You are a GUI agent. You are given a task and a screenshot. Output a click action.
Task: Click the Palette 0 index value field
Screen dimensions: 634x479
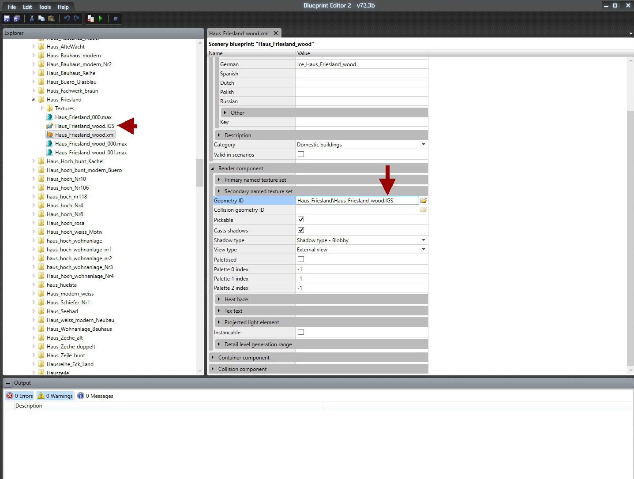tap(362, 269)
